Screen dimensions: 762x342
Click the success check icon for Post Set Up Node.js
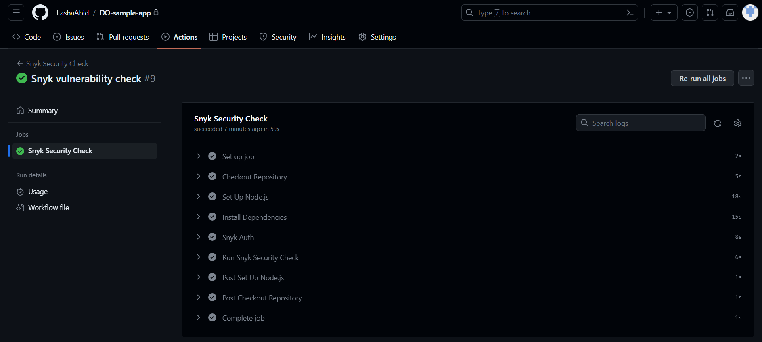point(212,277)
